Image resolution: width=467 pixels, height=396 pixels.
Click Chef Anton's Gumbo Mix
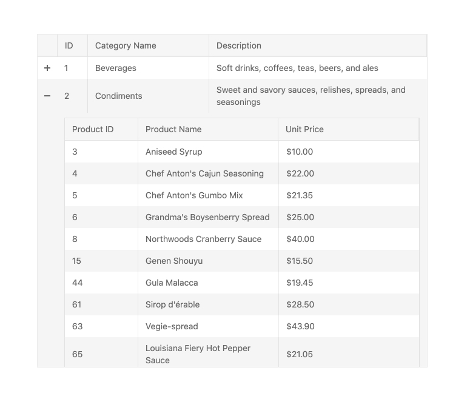(194, 195)
